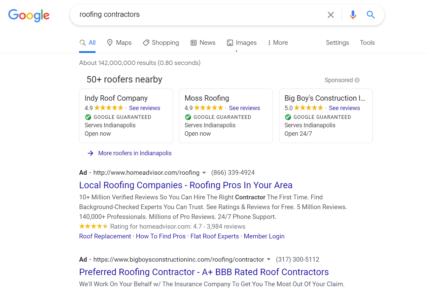The width and height of the screenshot is (428, 297).
Task: Open the Local Roofing Companies ad headline
Action: (185, 185)
